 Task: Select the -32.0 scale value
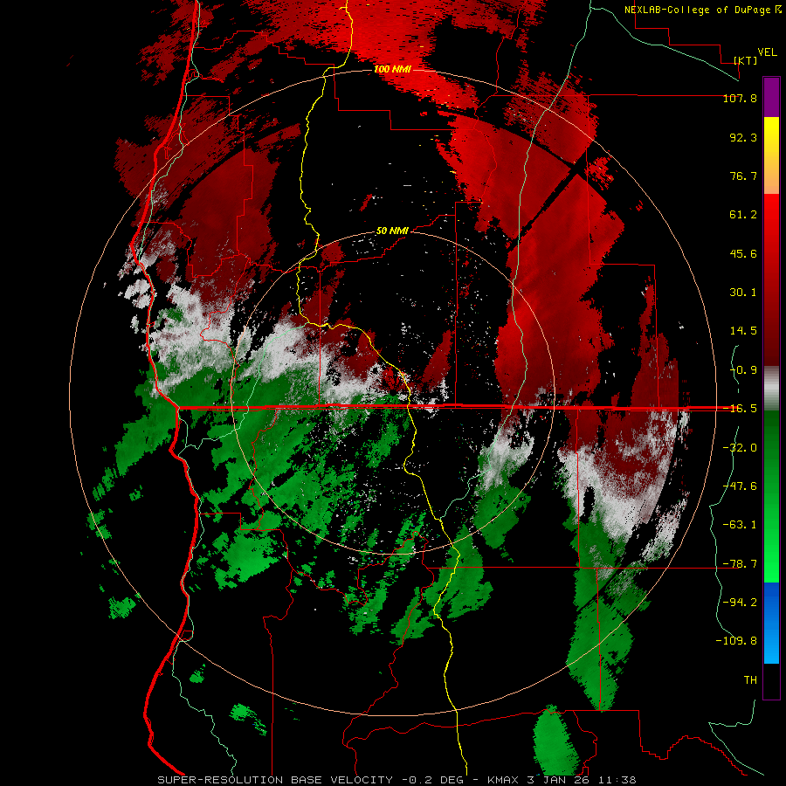point(740,448)
